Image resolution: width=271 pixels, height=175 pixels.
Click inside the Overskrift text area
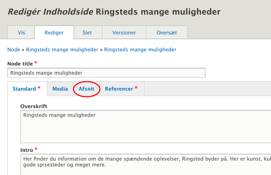146,127
